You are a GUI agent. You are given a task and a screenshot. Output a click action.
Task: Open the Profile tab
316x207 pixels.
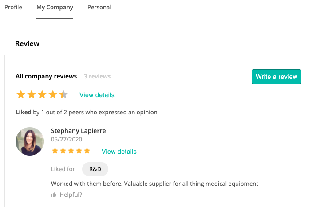pyautogui.click(x=13, y=8)
